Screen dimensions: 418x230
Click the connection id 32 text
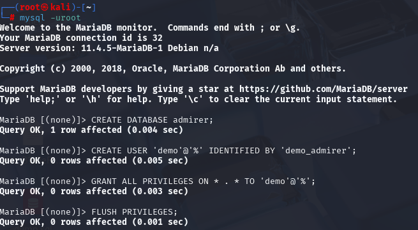(114, 38)
